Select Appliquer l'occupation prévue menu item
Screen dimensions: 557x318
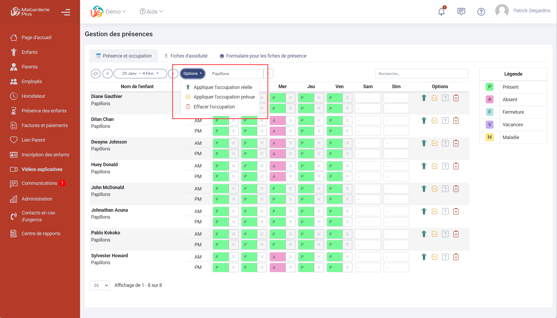click(224, 97)
